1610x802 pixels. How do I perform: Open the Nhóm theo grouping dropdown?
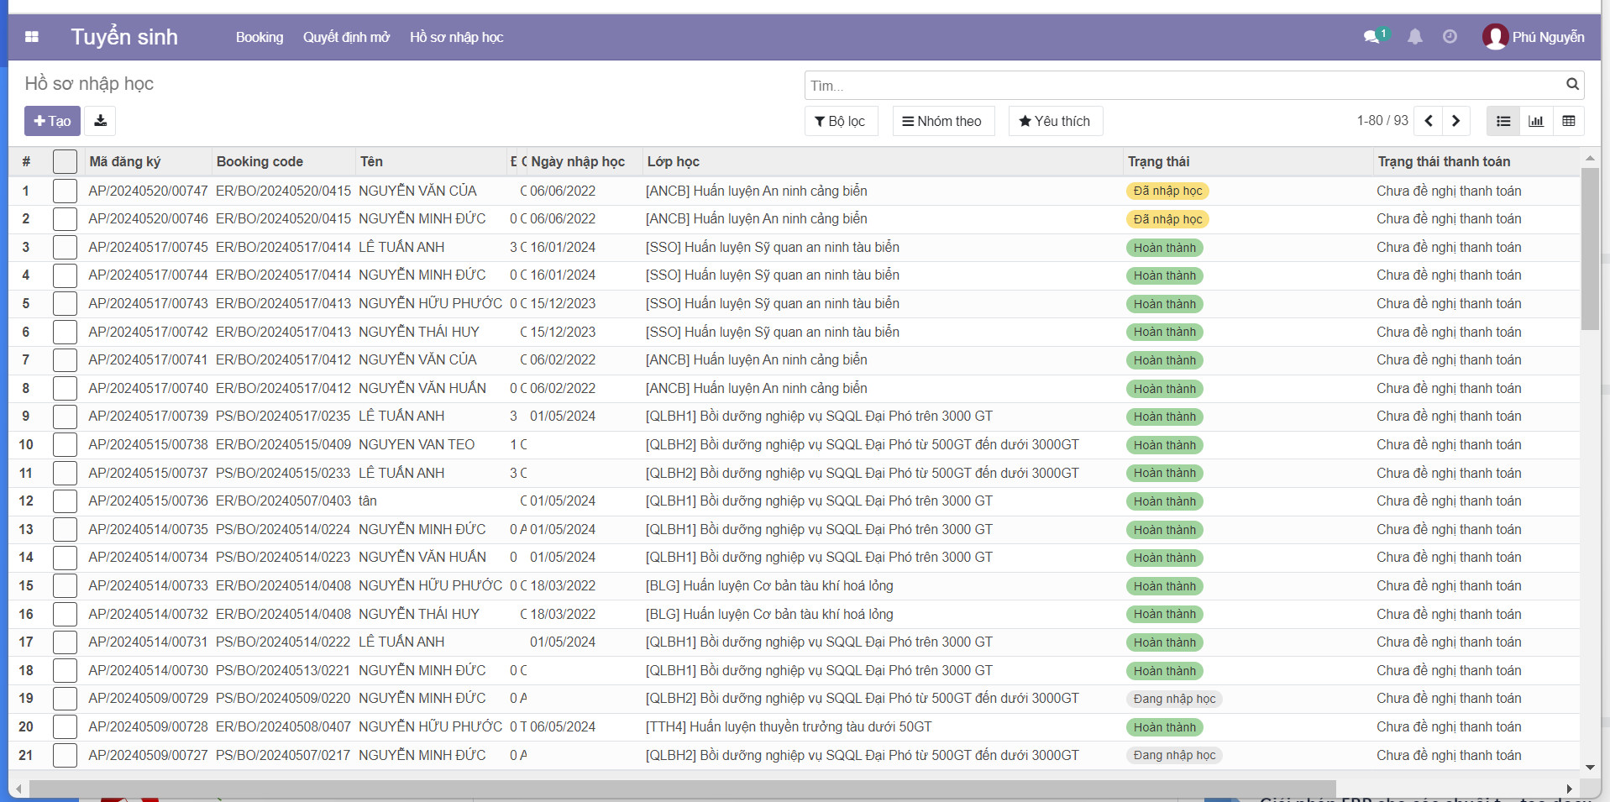pyautogui.click(x=942, y=121)
